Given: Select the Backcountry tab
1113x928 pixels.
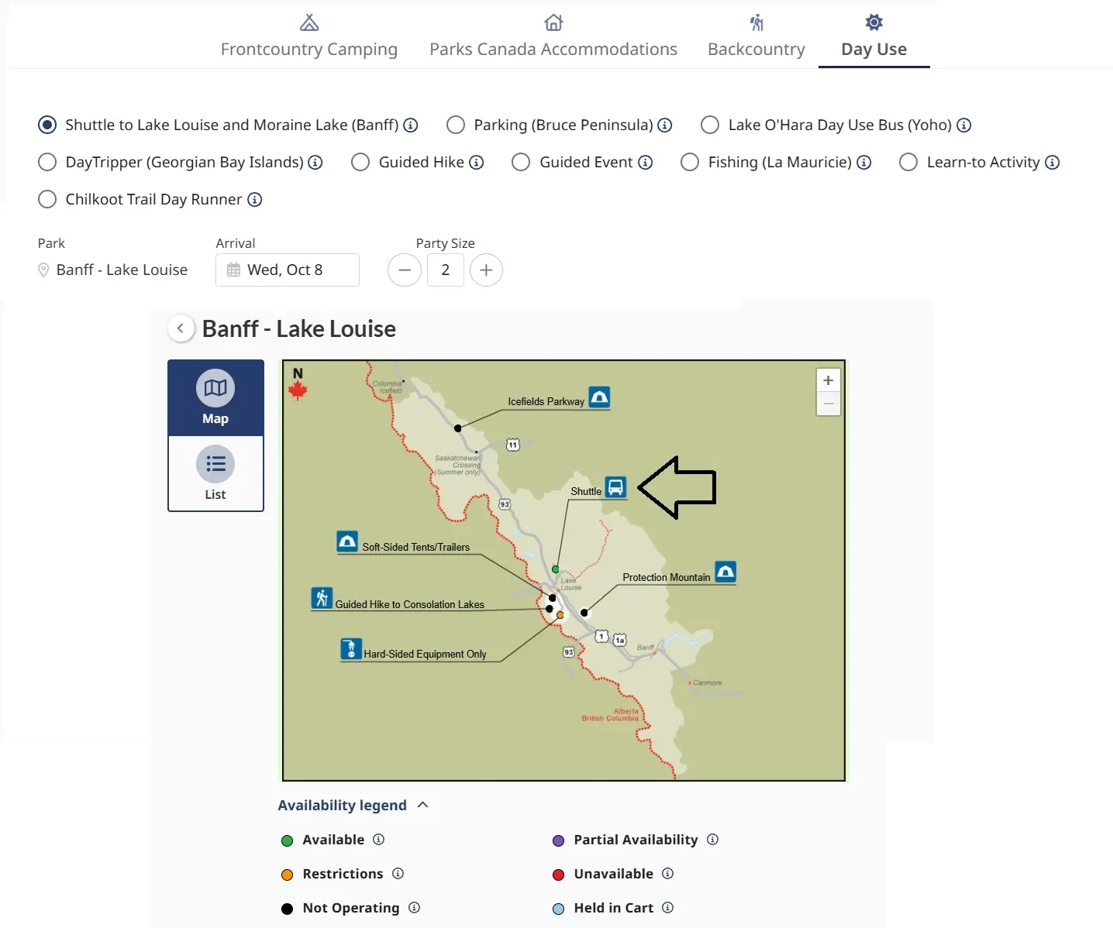Looking at the screenshot, I should pos(756,36).
